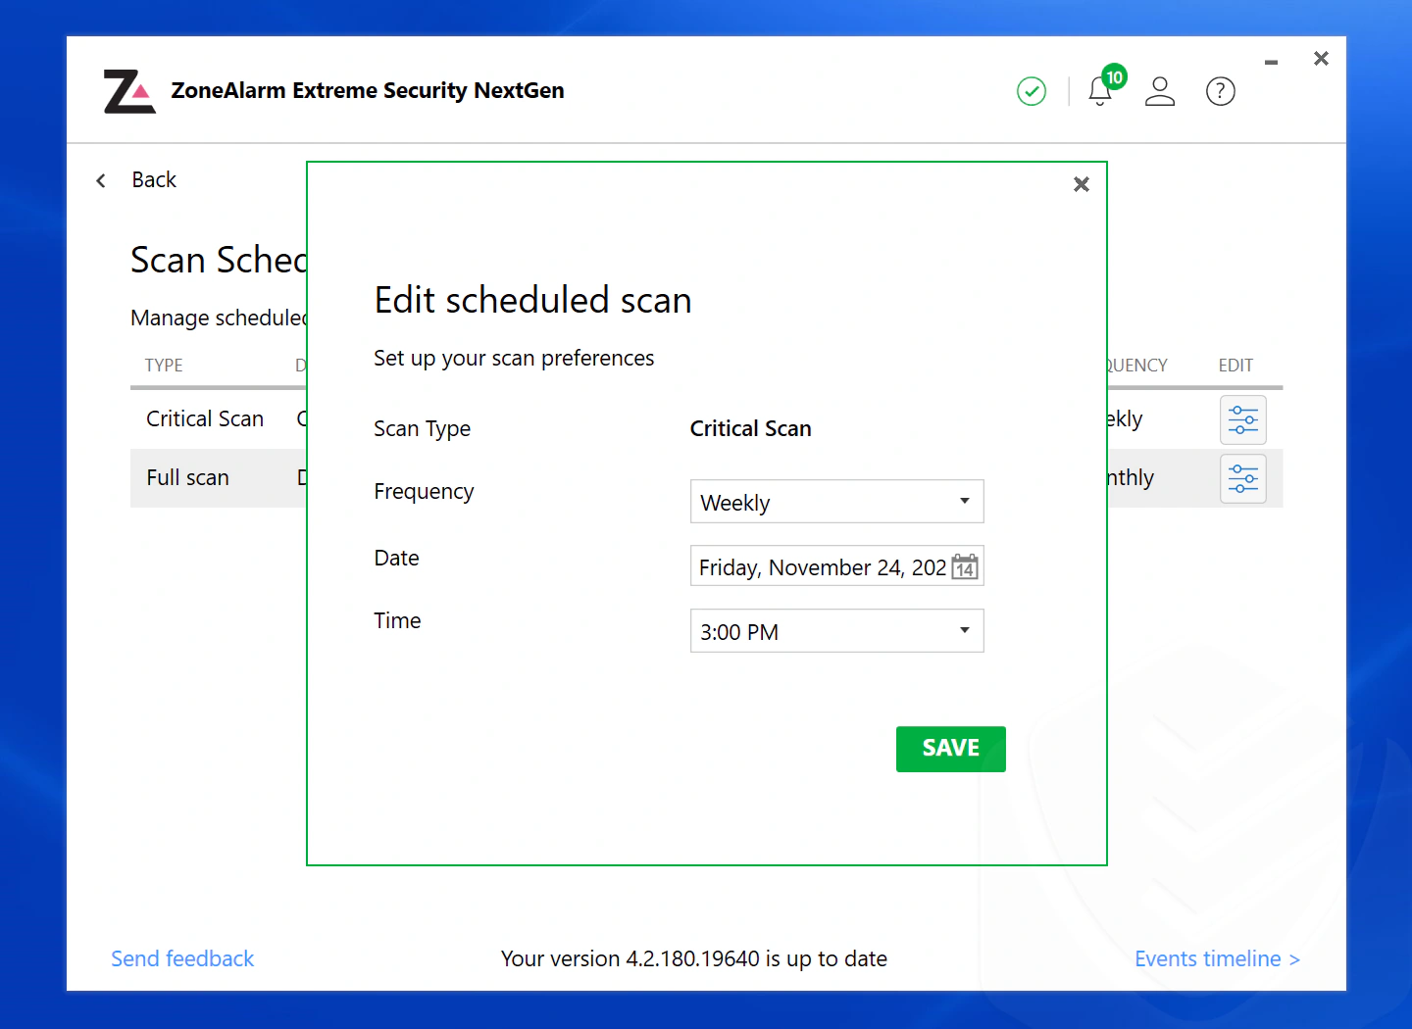Open the help question mark icon
Image resolution: width=1412 pixels, height=1029 pixels.
1221,91
